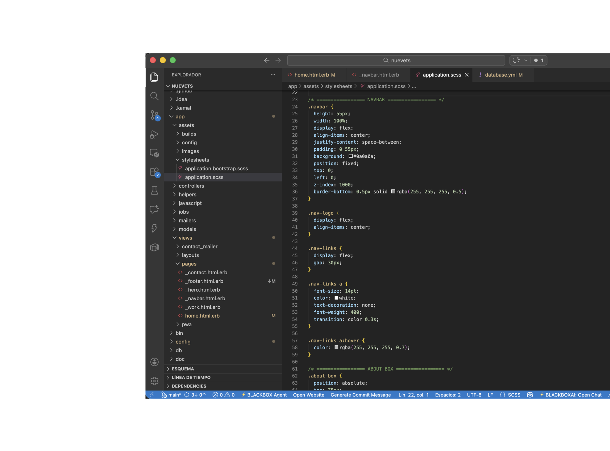The image size is (610, 451).
Task: Click Open Website in the status bar
Action: (x=308, y=395)
